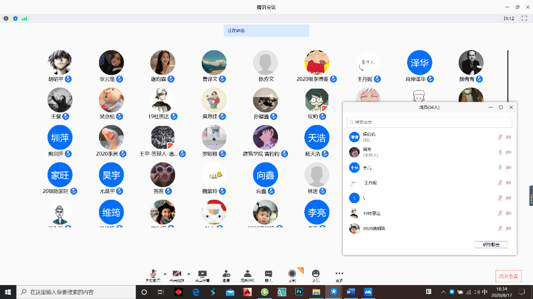Show network signal status icon
The image size is (533, 299).
tap(25, 18)
